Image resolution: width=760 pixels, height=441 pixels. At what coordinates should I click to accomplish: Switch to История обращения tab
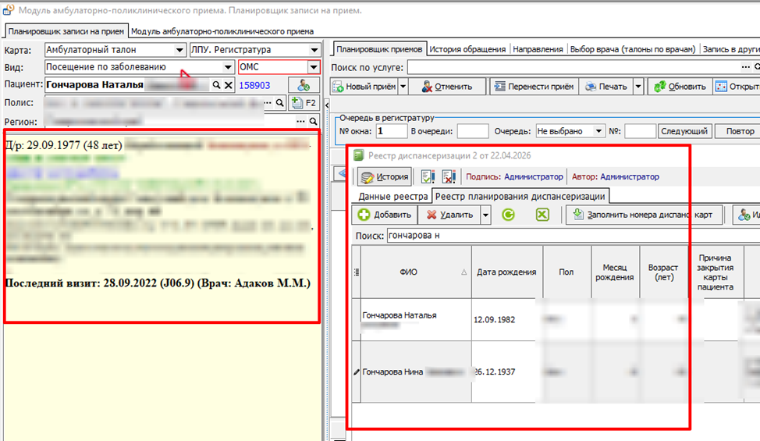(x=467, y=49)
